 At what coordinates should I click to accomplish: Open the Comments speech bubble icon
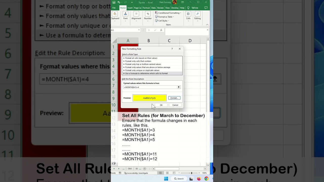pos(206,8)
